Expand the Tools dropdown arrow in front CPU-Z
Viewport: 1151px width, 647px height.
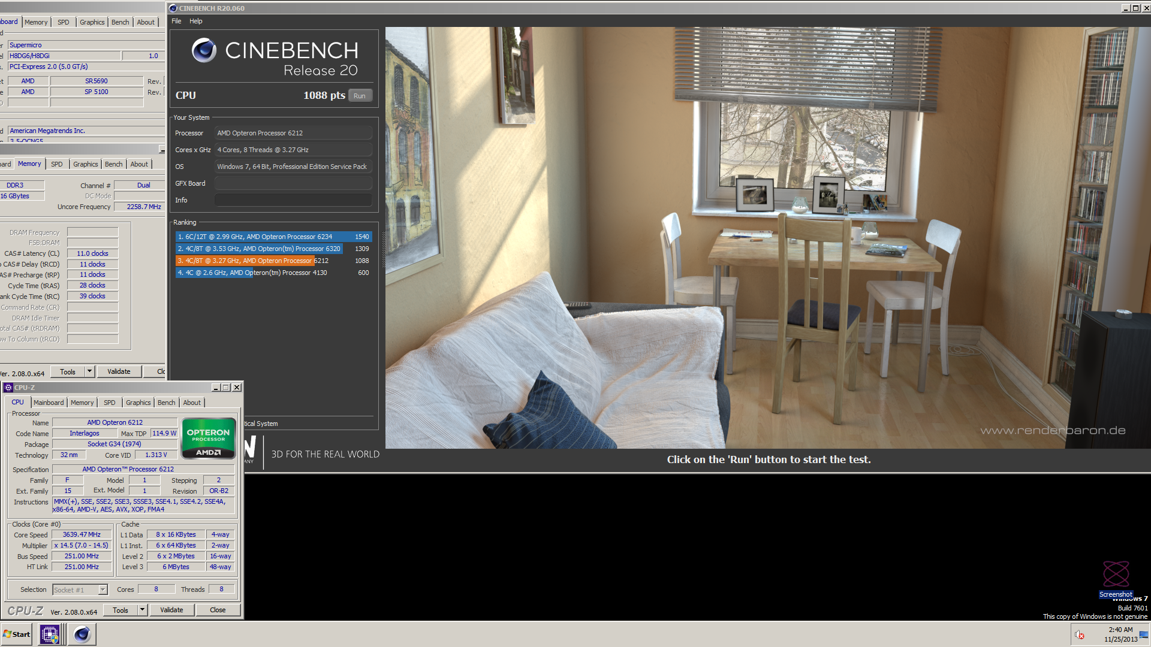(x=142, y=610)
